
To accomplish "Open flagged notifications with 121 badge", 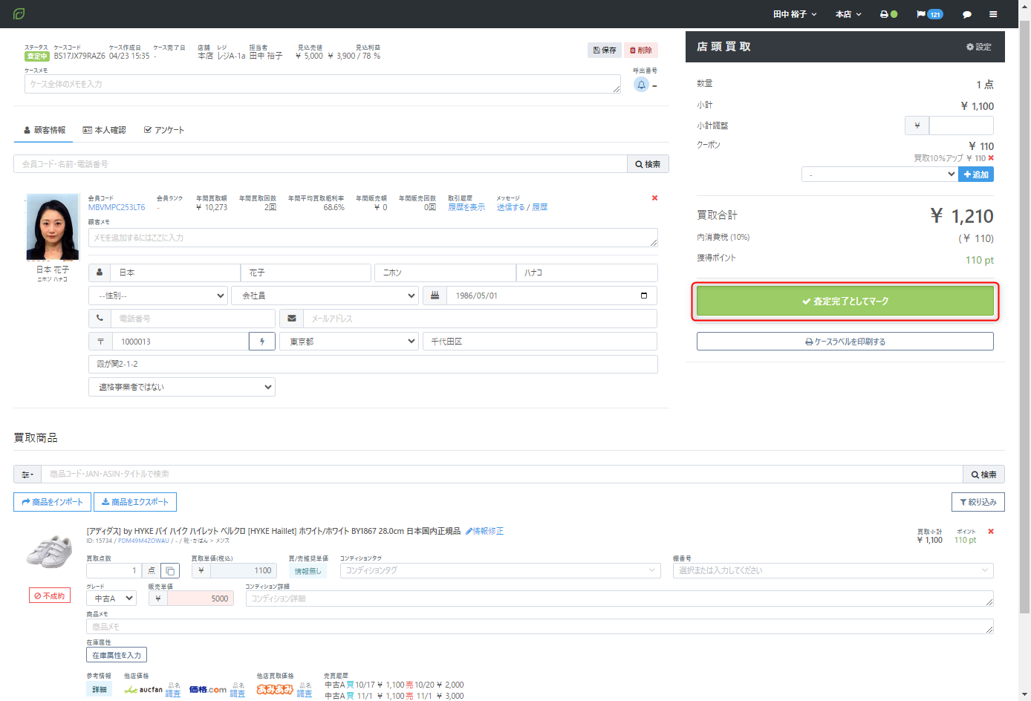I will [929, 14].
